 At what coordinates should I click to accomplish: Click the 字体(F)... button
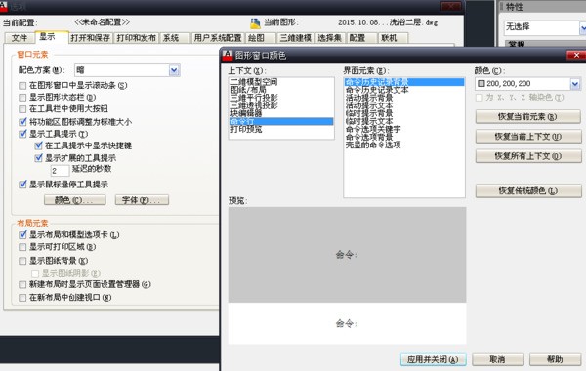click(x=142, y=200)
